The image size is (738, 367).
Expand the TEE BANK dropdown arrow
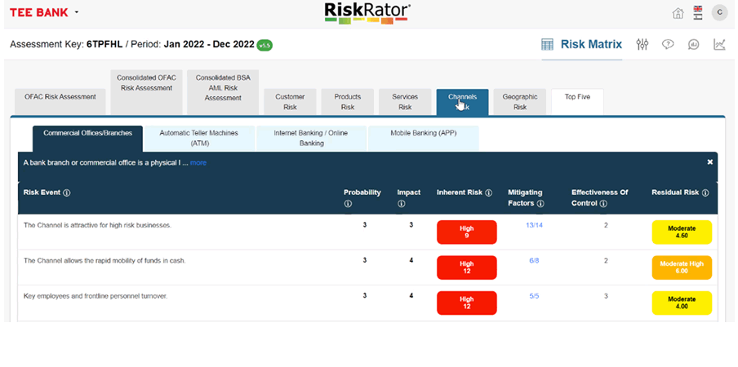coord(76,13)
